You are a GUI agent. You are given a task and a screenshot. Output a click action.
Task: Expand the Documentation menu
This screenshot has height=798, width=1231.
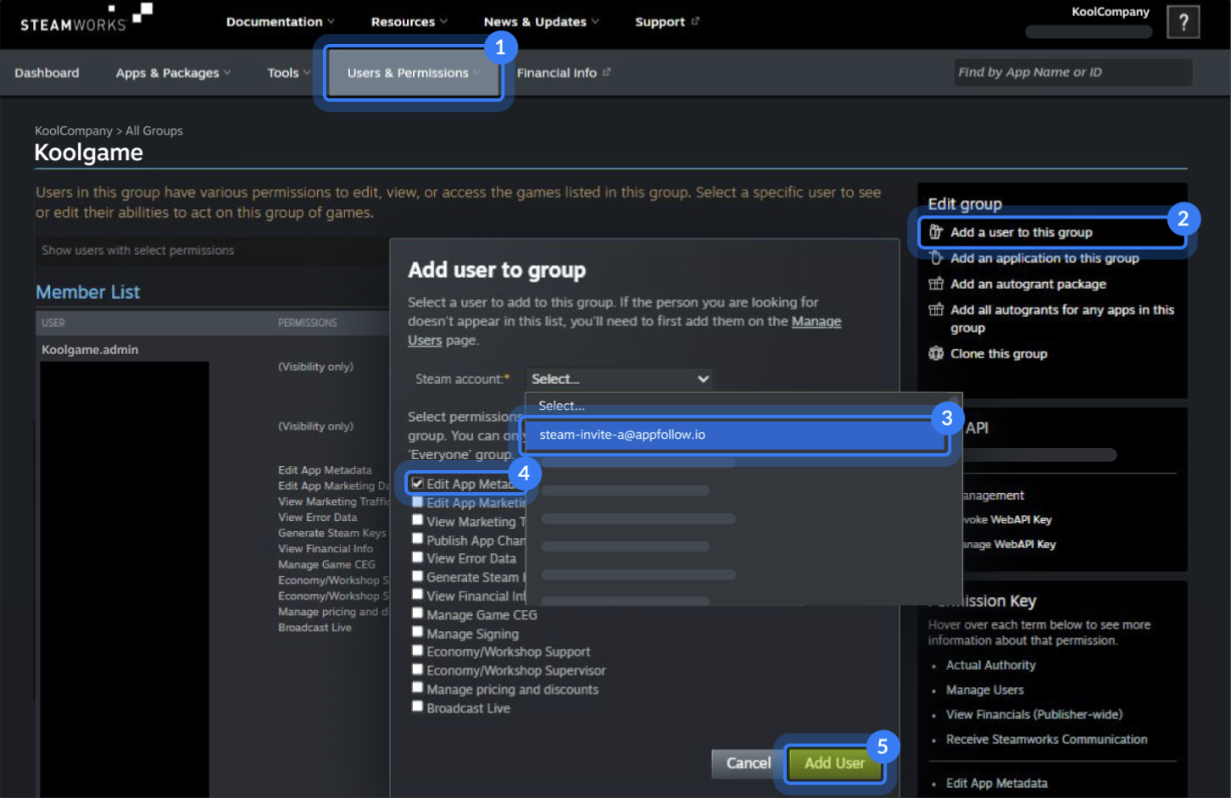[280, 21]
